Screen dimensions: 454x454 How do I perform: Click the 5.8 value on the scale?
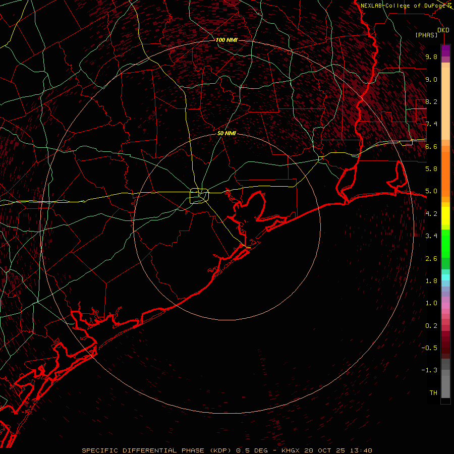431,168
